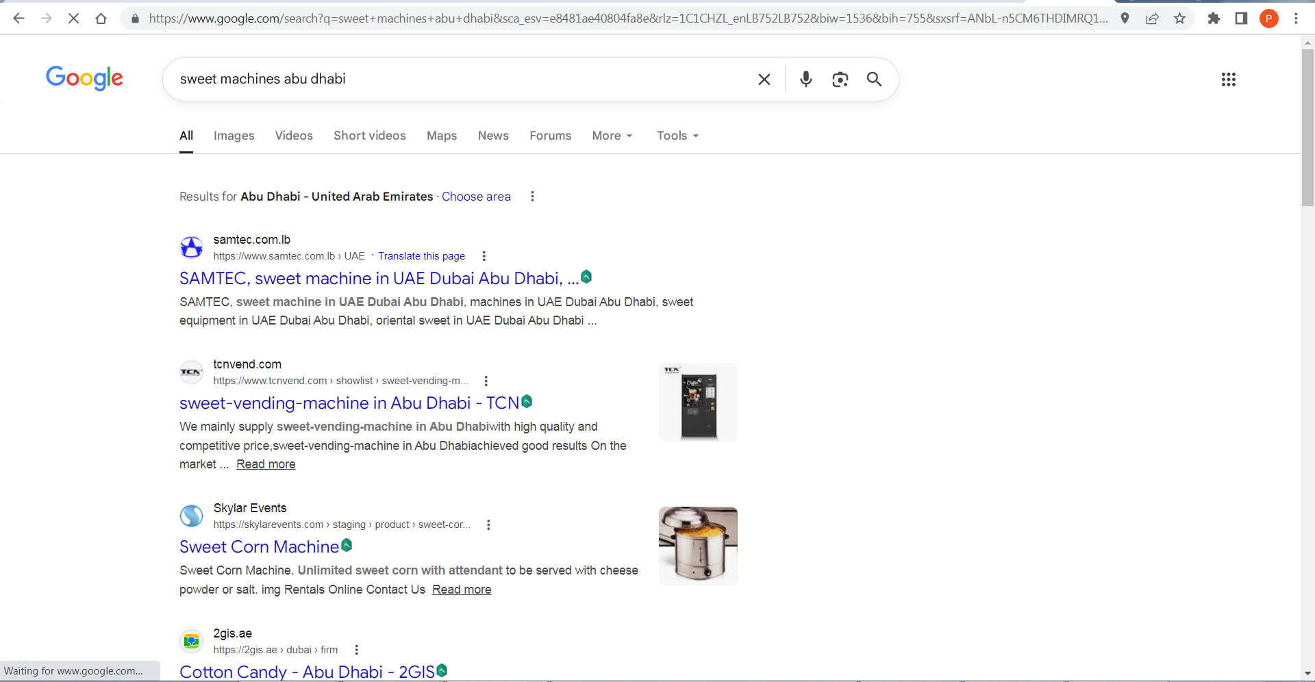Image resolution: width=1315 pixels, height=682 pixels.
Task: Switch to the Videos tab
Action: [x=294, y=136]
